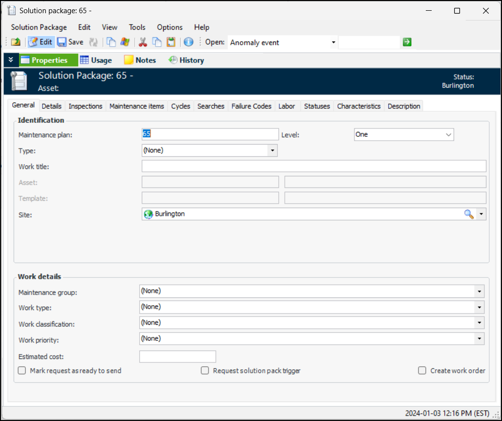Collapse the panel with double-chevron icon
Image resolution: width=502 pixels, height=421 pixels.
11,60
